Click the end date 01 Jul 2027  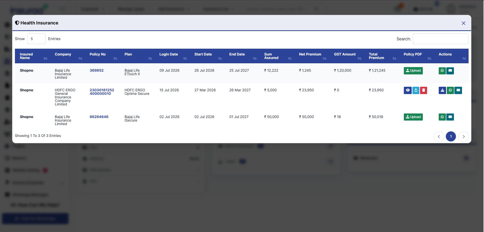point(239,117)
